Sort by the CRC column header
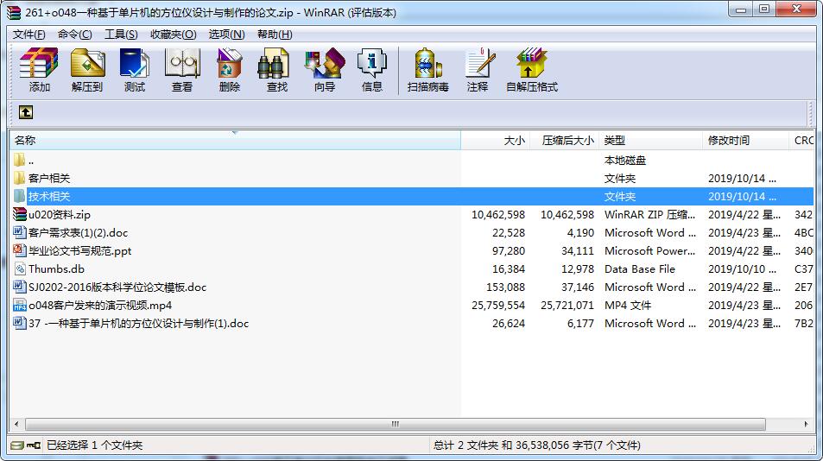823x461 pixels. (x=801, y=141)
